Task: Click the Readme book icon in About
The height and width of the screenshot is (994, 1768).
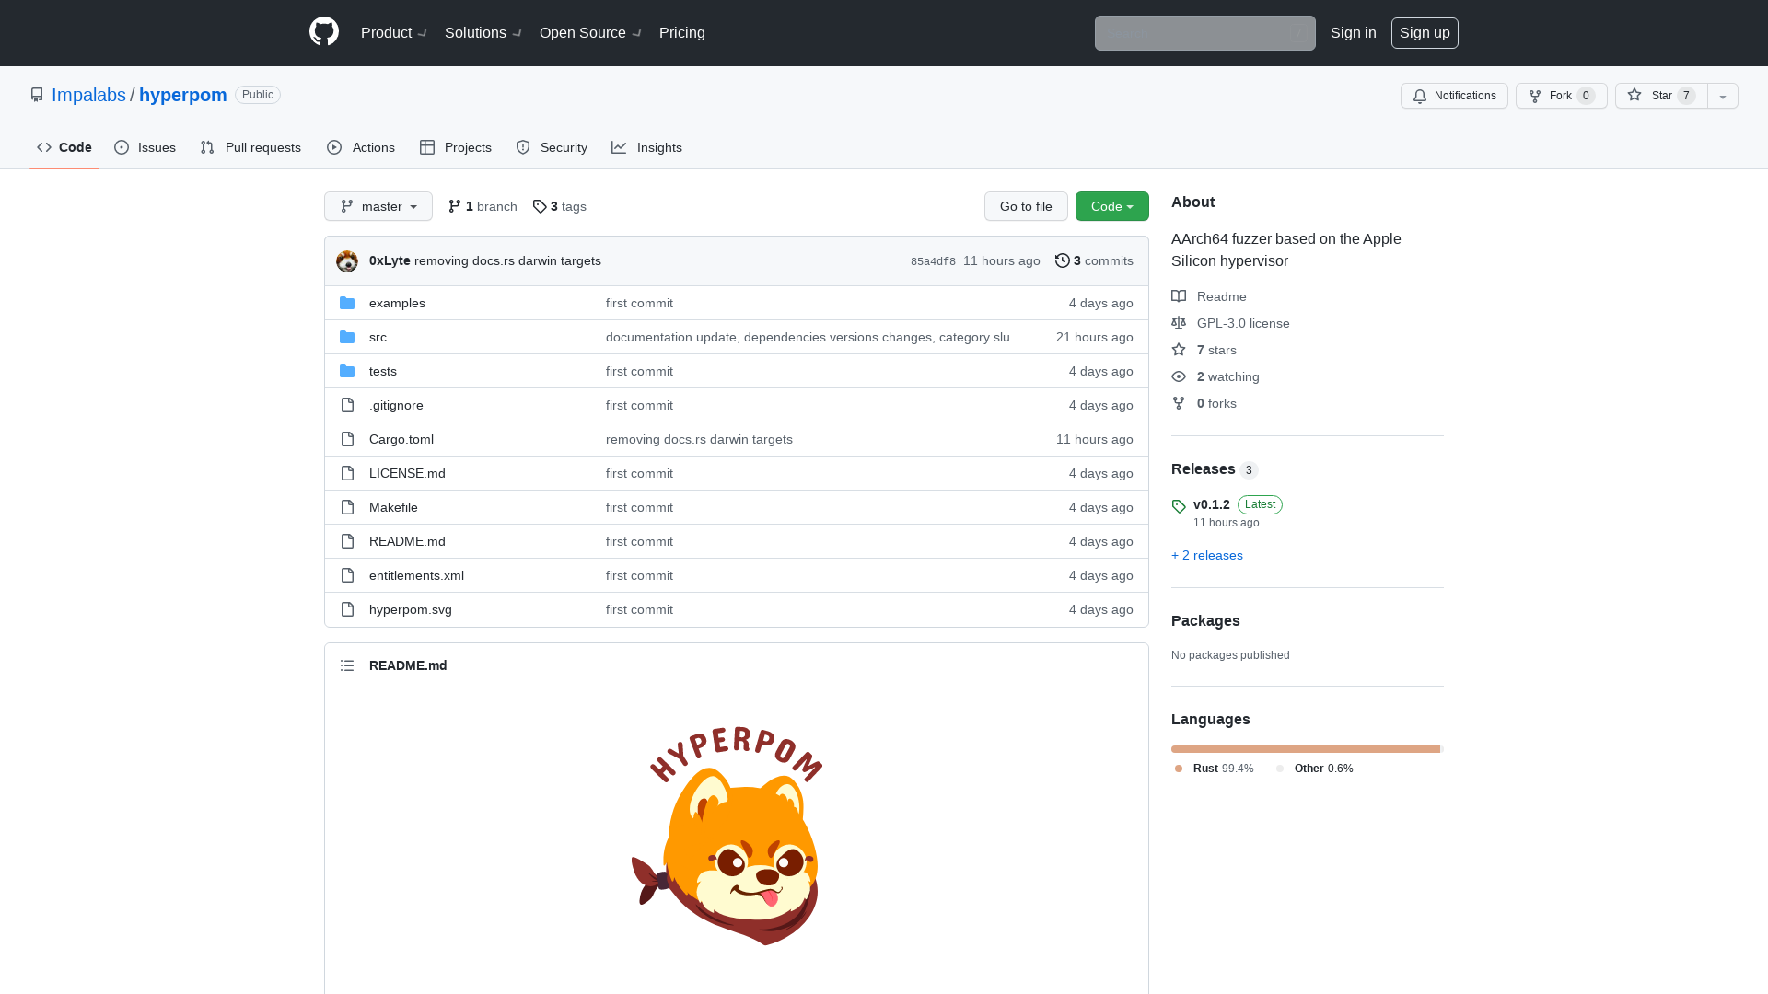Action: [1179, 295]
